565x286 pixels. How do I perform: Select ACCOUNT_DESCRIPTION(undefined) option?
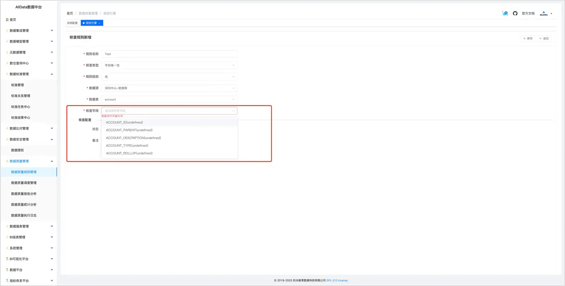click(169, 138)
